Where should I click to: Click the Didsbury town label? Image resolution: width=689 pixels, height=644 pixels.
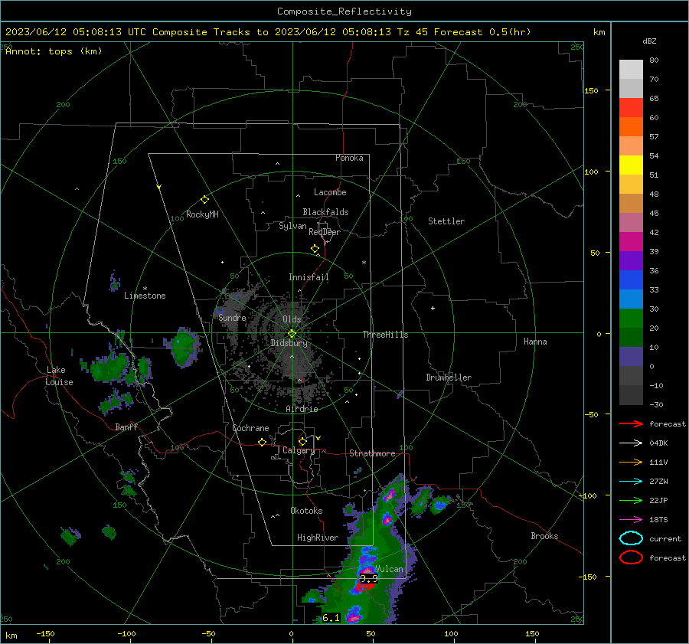pos(289,343)
